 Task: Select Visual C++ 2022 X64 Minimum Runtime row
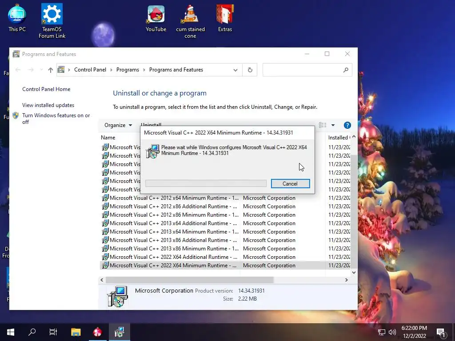(225, 266)
